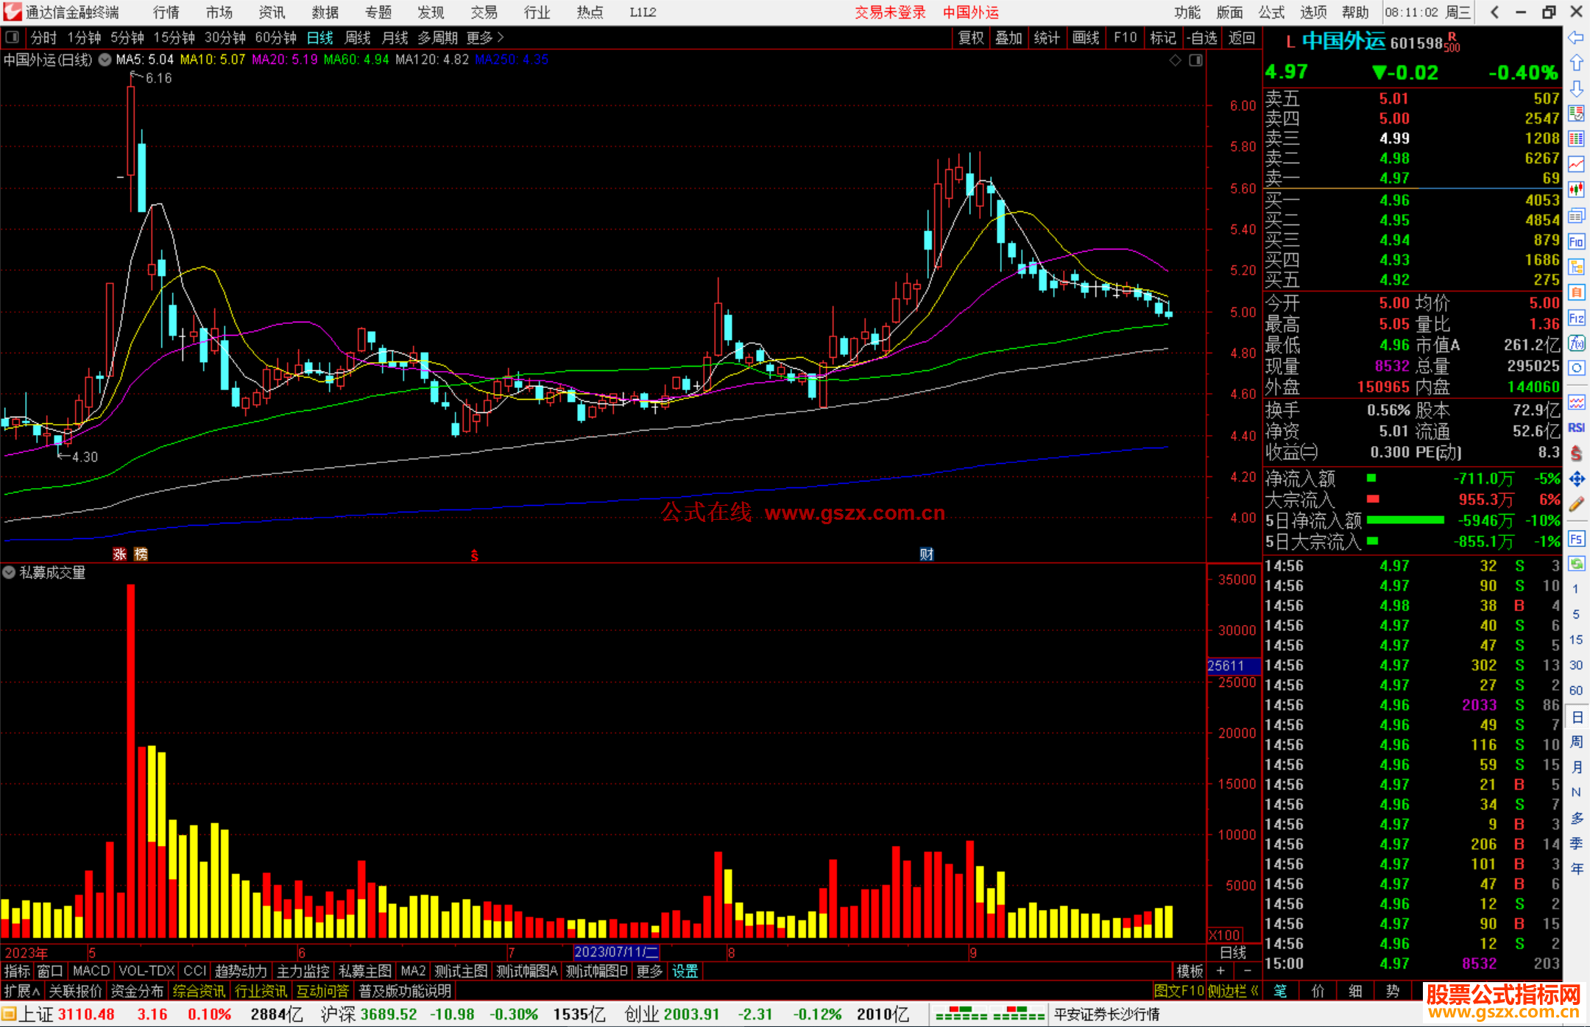This screenshot has width=1590, height=1027.
Task: Click the back arrow icon in right sidebar
Action: pyautogui.click(x=1576, y=38)
